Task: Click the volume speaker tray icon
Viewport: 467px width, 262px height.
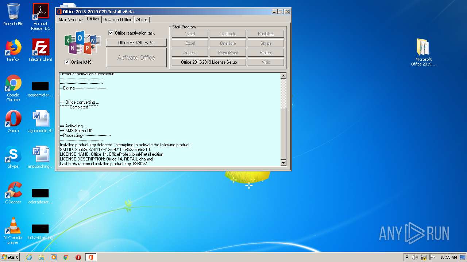Action: pos(415,257)
